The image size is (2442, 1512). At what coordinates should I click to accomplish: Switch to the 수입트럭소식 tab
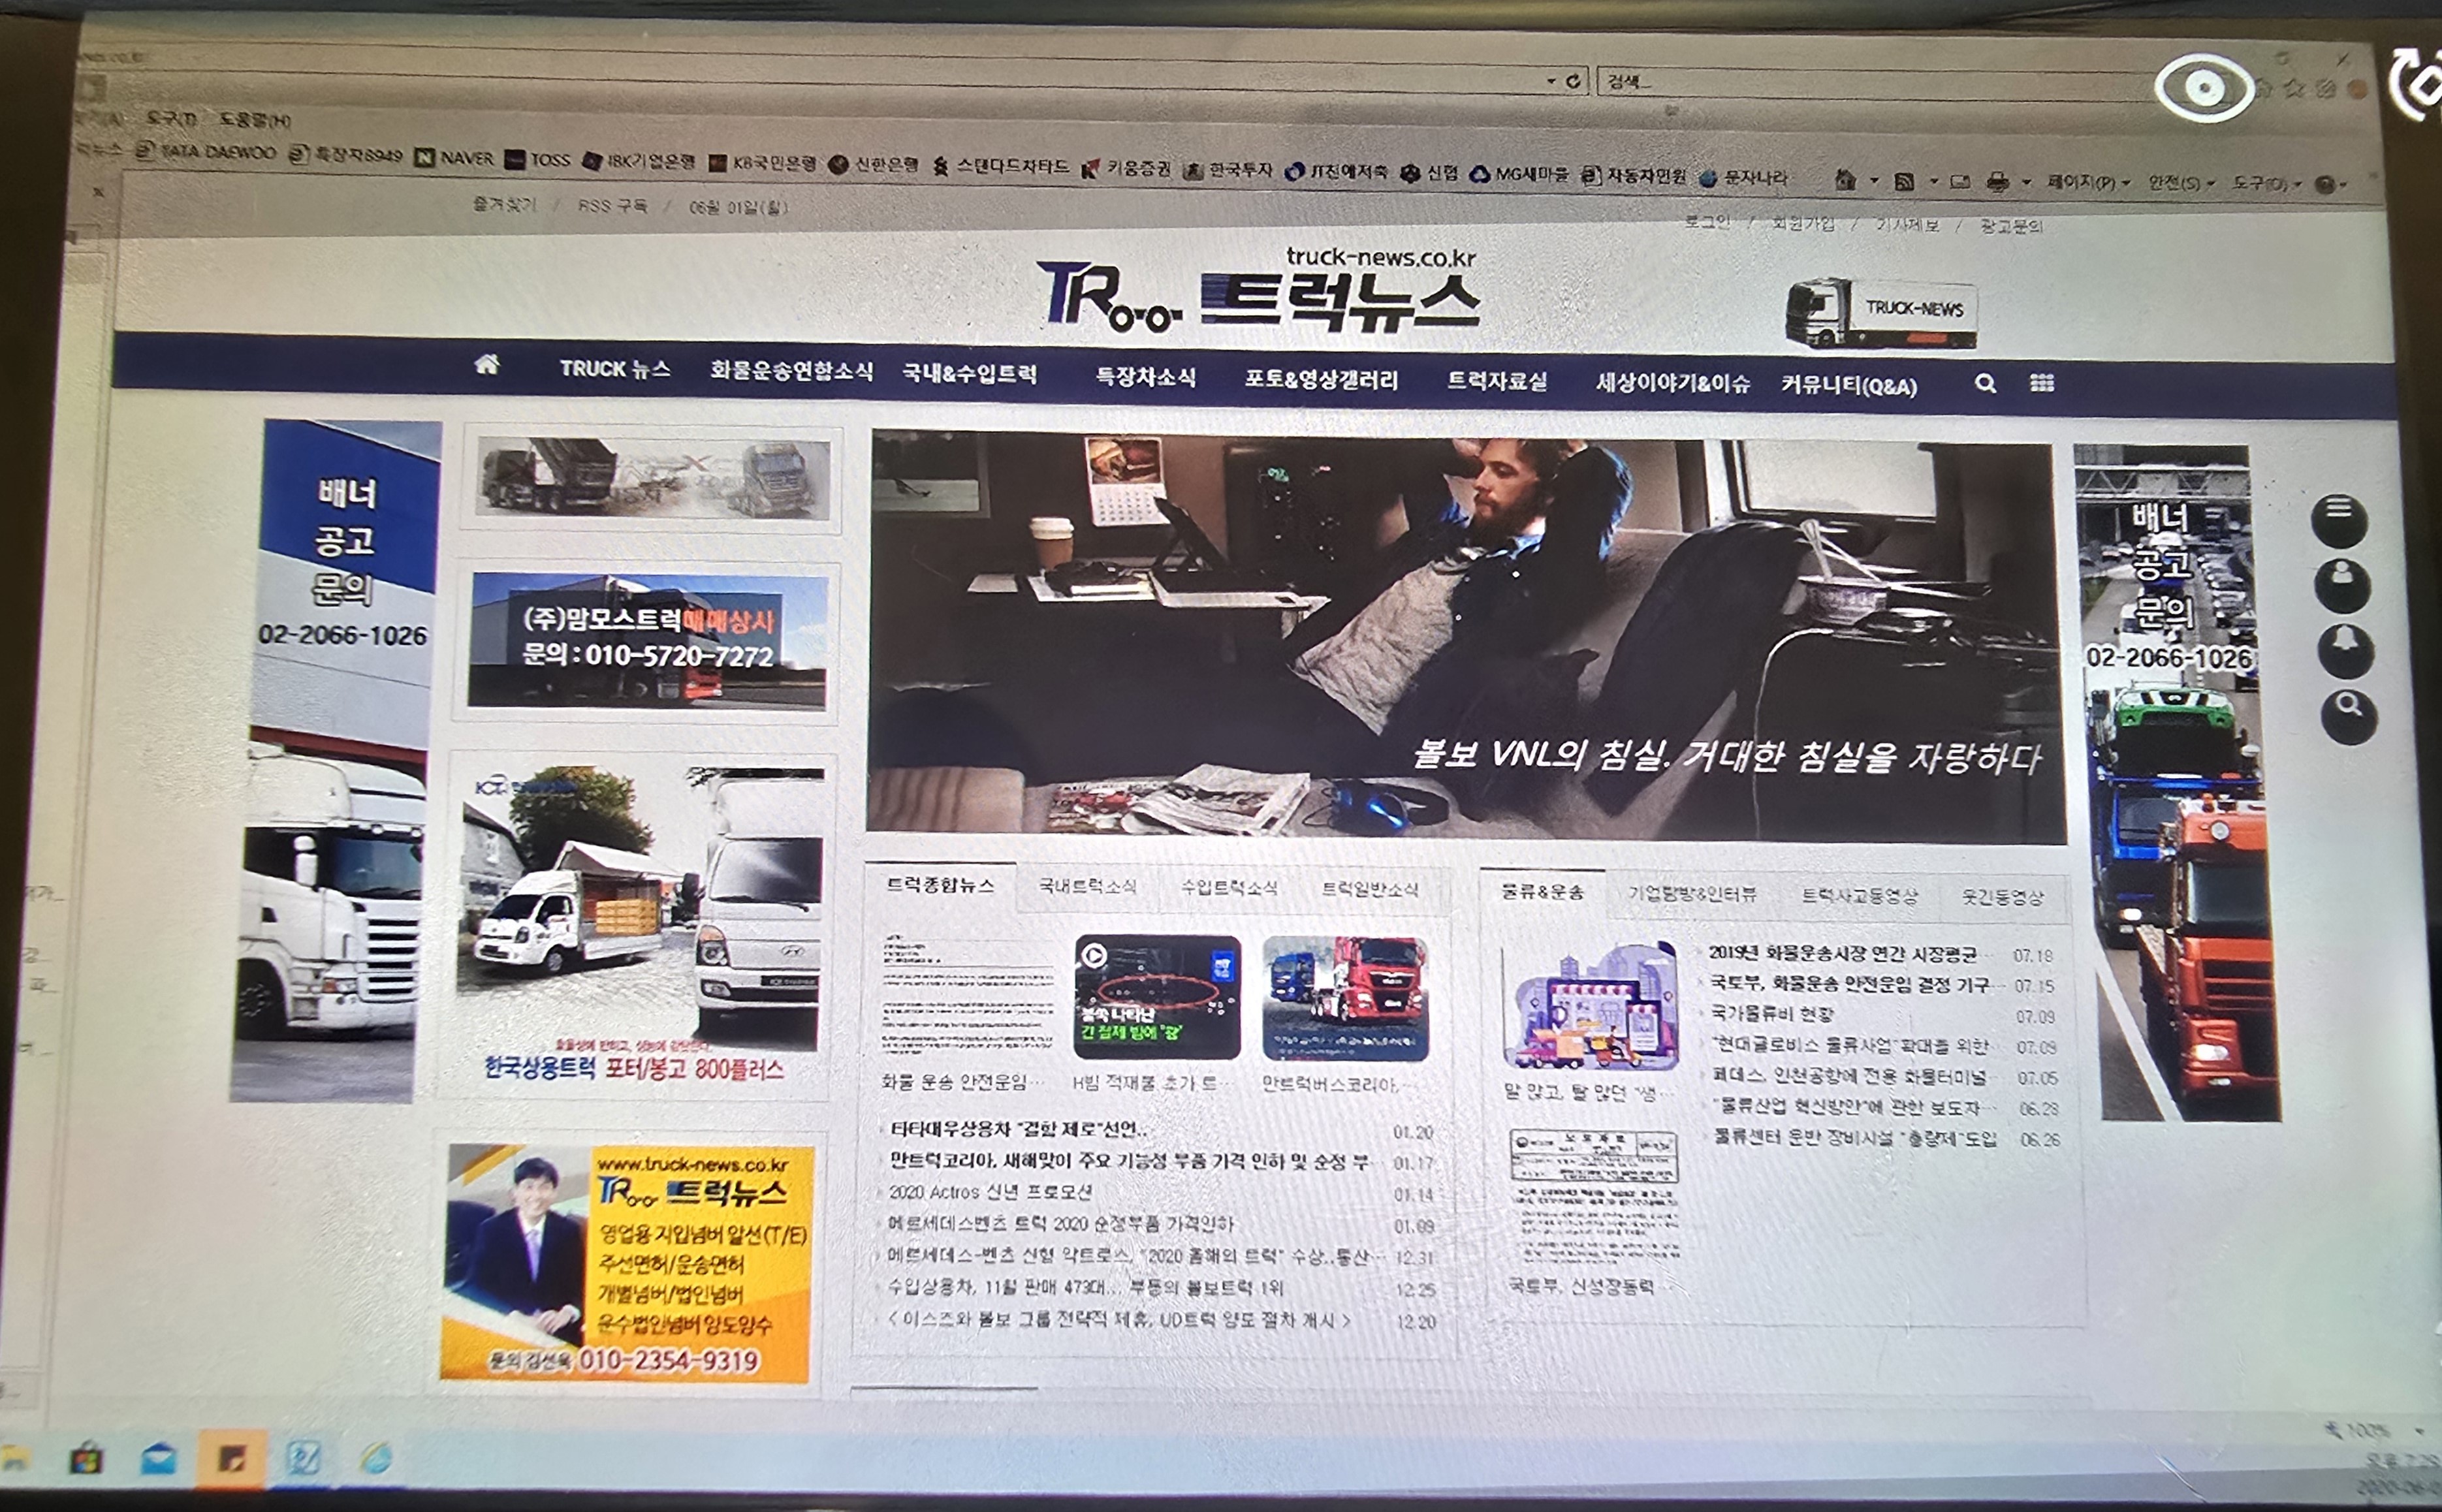pyautogui.click(x=1228, y=887)
